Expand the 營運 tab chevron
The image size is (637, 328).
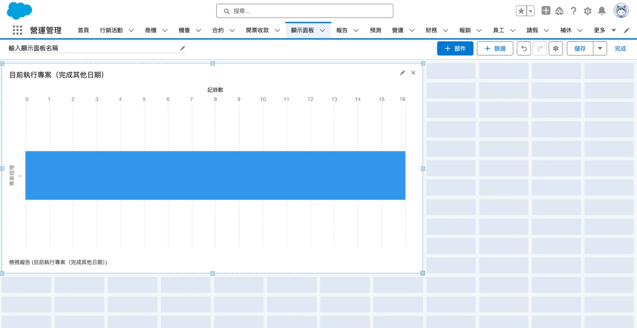point(412,30)
